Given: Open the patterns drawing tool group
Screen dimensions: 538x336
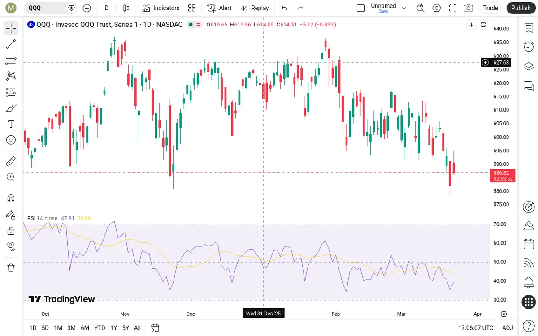Looking at the screenshot, I should pyautogui.click(x=11, y=76).
